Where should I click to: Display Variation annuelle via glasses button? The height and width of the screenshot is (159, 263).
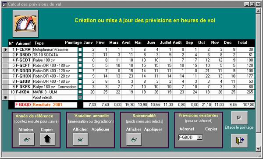[80, 139]
